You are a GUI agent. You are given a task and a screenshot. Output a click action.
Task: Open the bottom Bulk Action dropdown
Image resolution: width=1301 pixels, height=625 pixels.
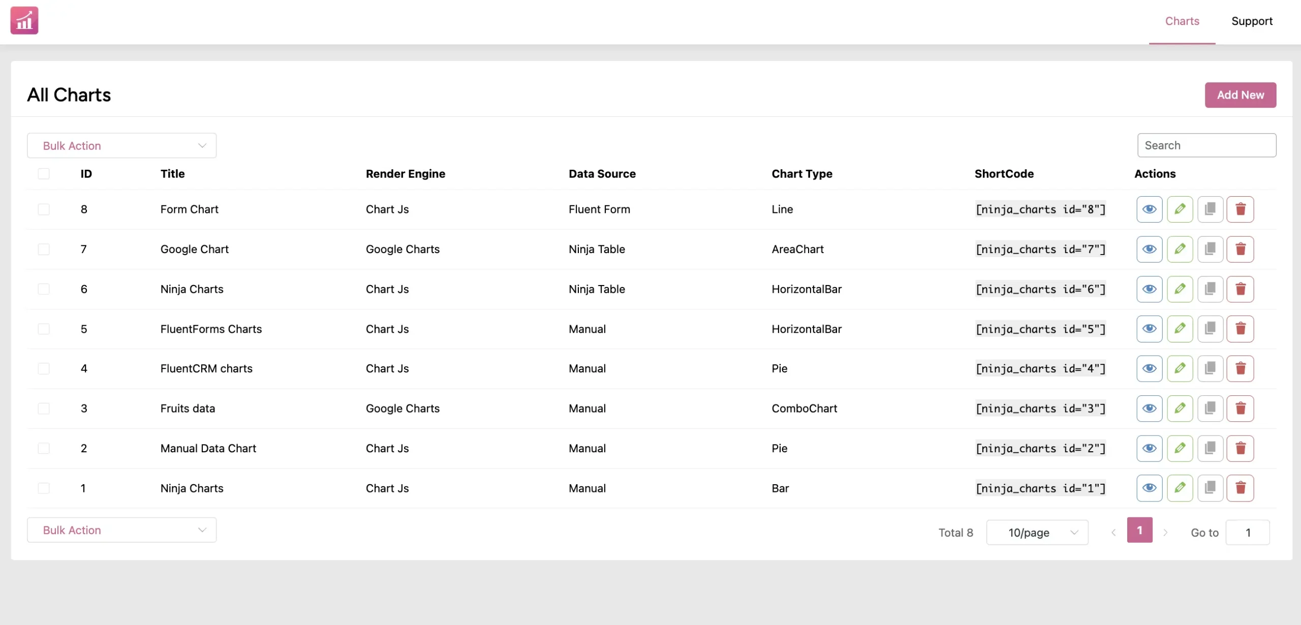[x=121, y=530]
